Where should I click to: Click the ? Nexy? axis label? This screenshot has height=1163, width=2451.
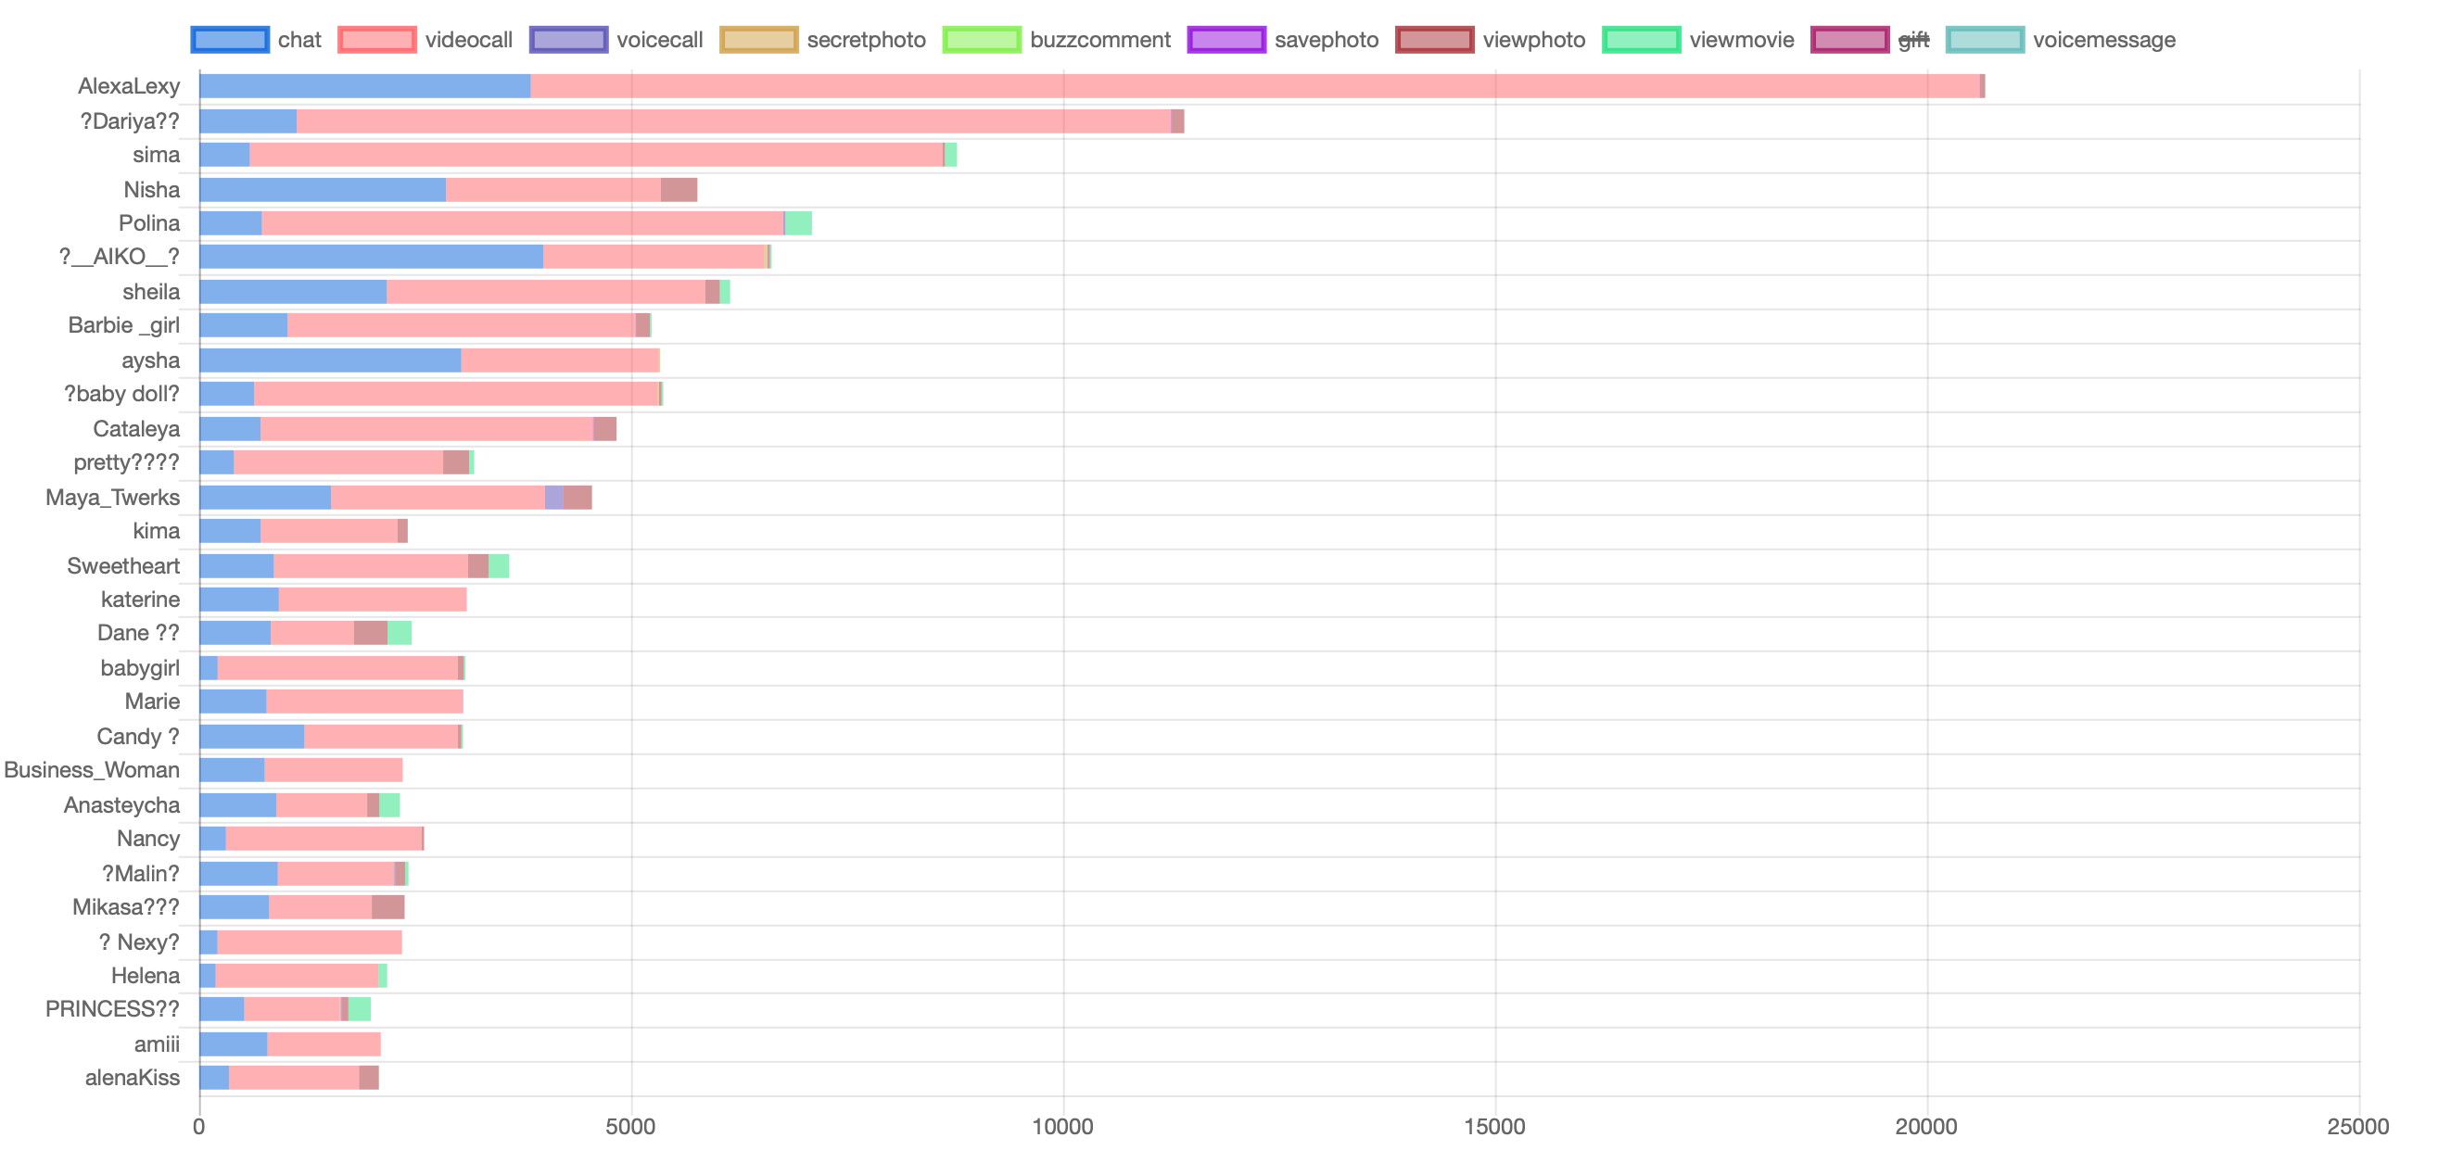point(139,942)
